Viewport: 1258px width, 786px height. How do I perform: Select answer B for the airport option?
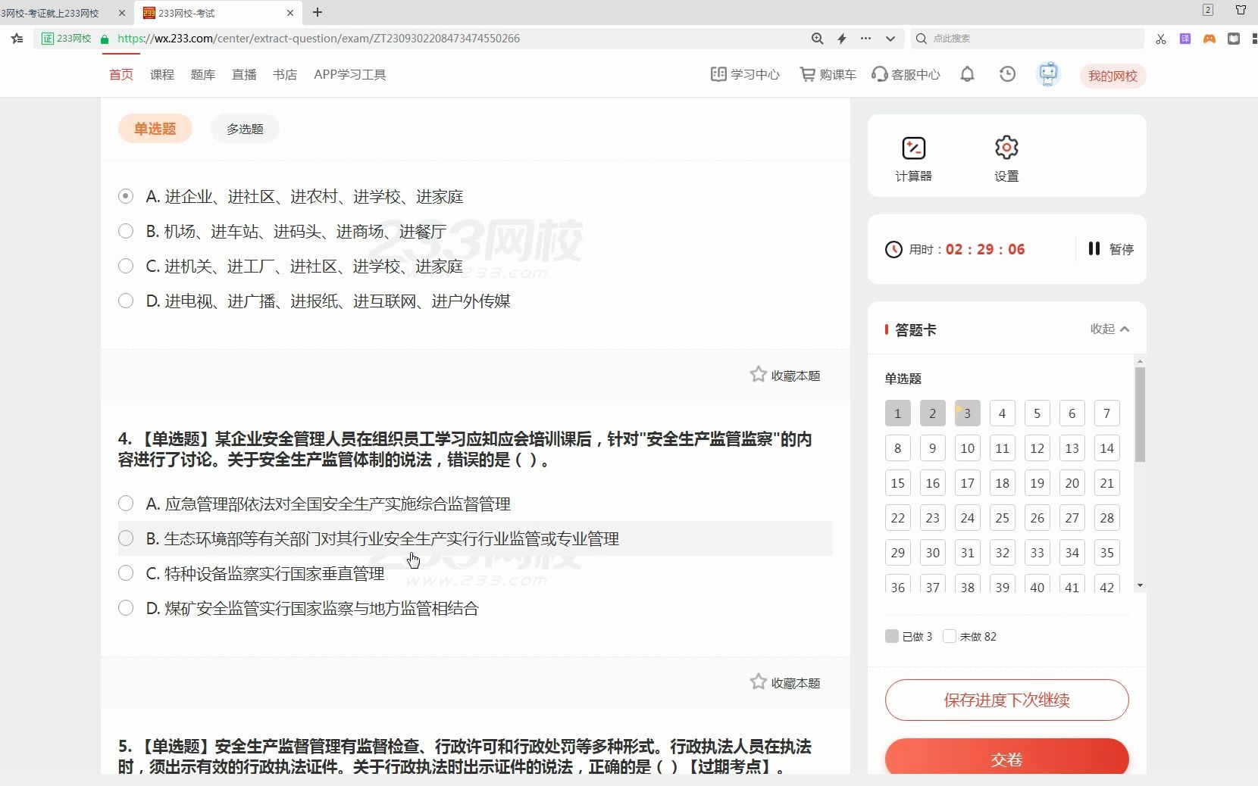coord(126,231)
